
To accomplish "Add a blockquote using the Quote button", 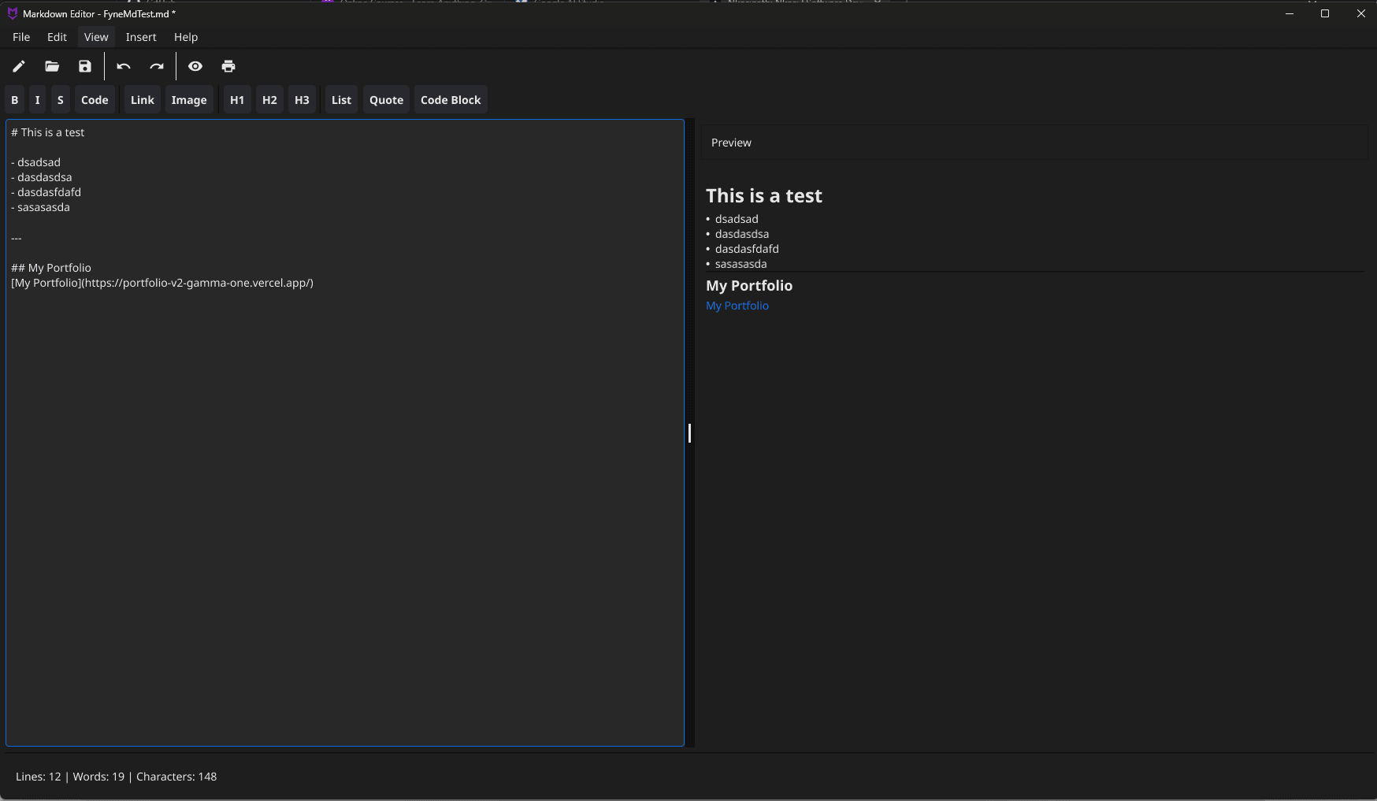I will pyautogui.click(x=386, y=100).
